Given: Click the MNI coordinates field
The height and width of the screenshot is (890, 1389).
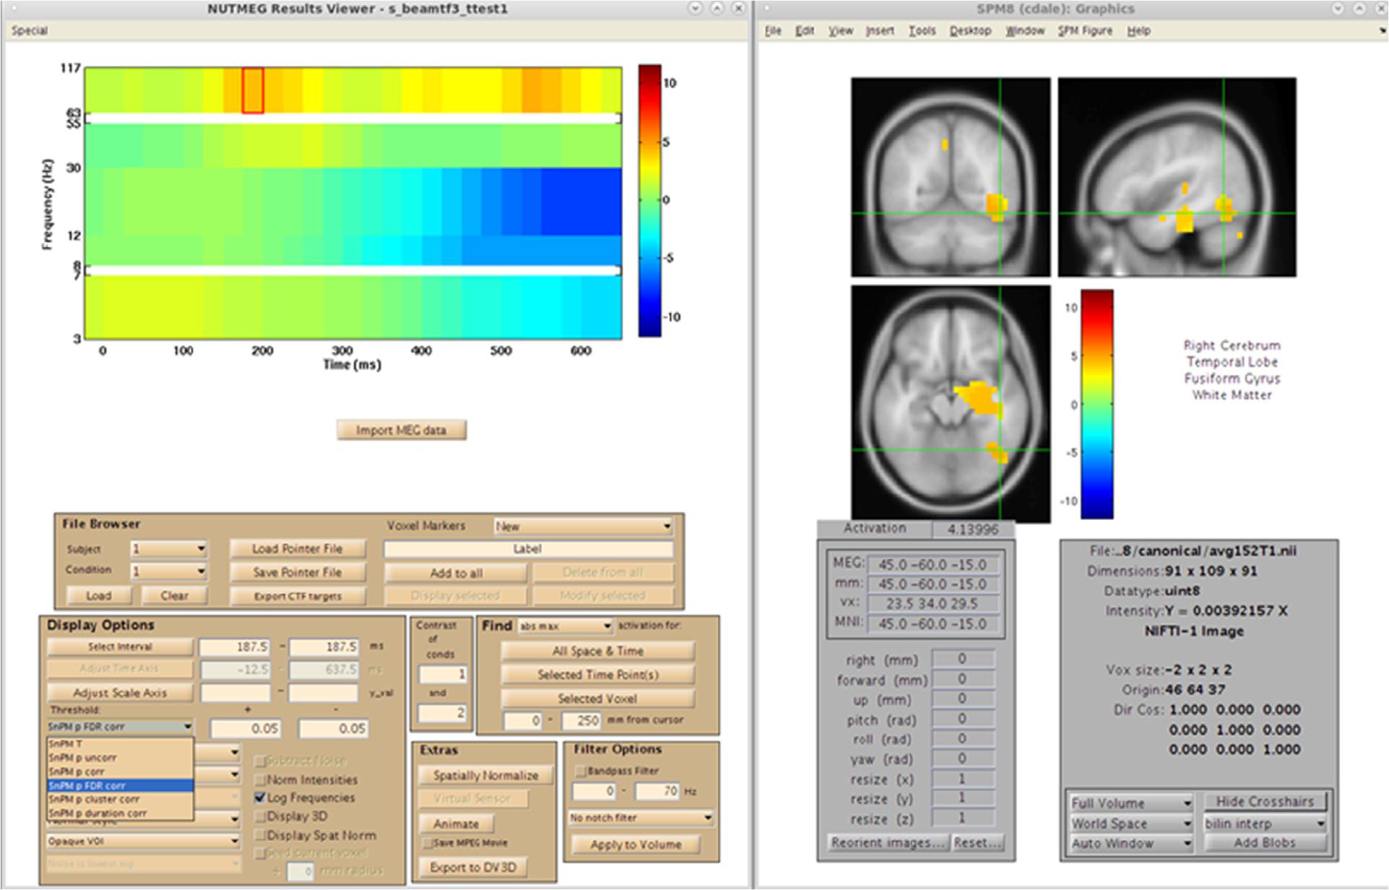Looking at the screenshot, I should pos(933,624).
